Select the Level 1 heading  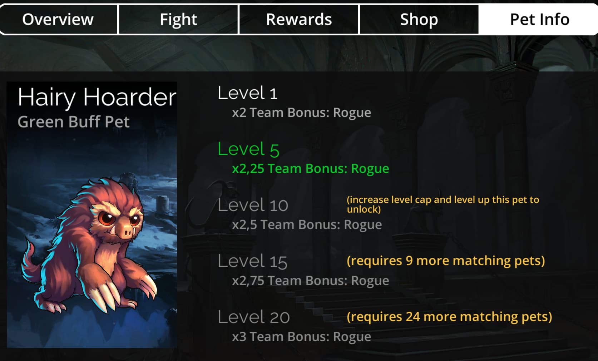click(247, 93)
